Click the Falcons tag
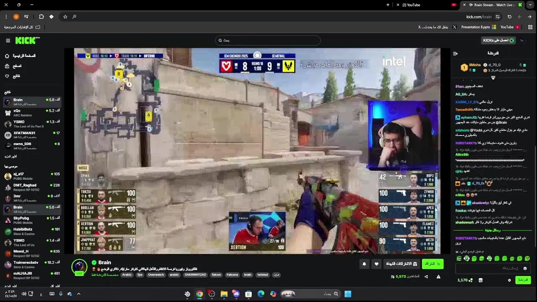Viewport: 537px width, 302px height. click(232, 275)
